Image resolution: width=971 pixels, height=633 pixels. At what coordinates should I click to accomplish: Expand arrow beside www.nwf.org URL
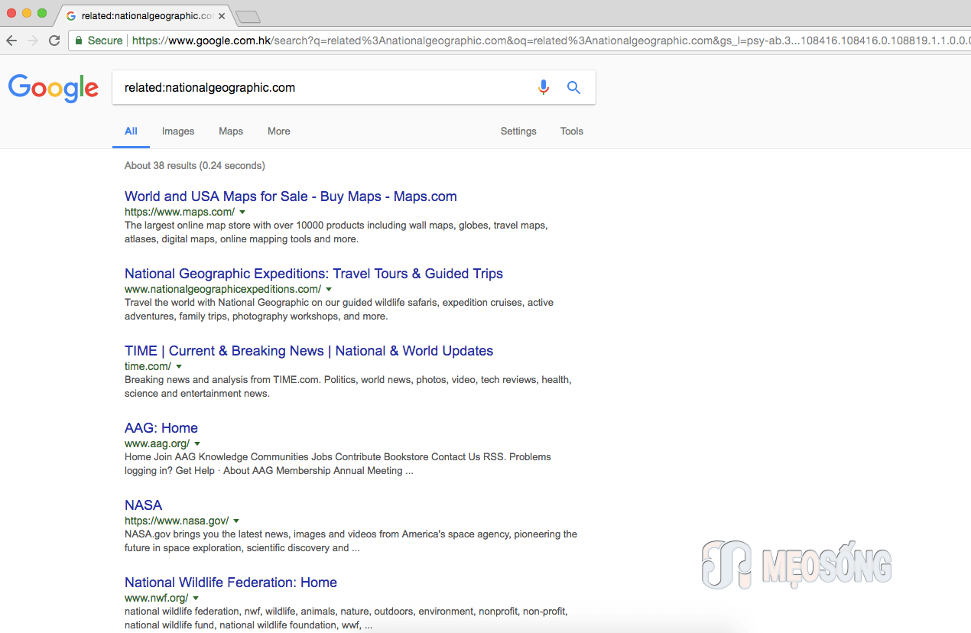point(196,598)
